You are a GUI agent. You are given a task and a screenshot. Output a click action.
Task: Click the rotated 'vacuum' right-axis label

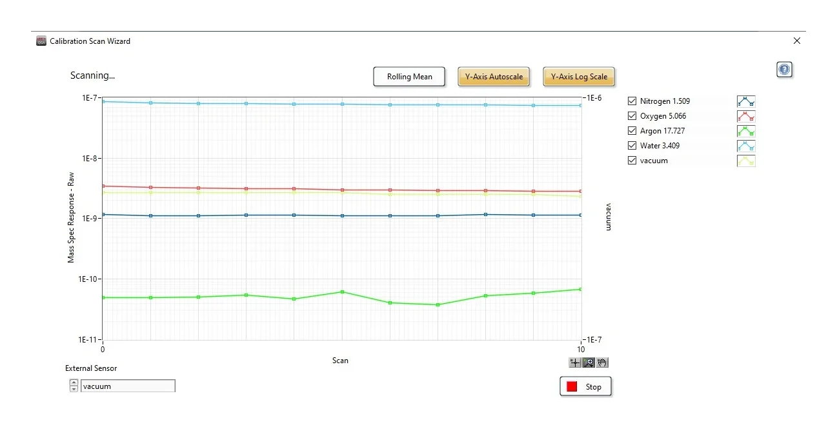(x=608, y=217)
